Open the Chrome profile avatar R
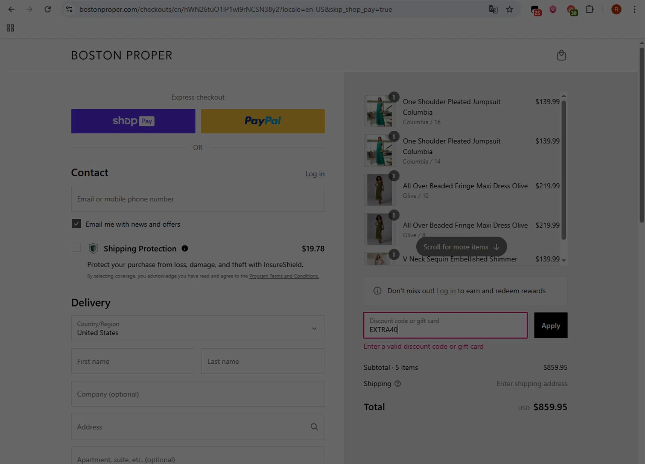Image resolution: width=645 pixels, height=464 pixels. 616,9
